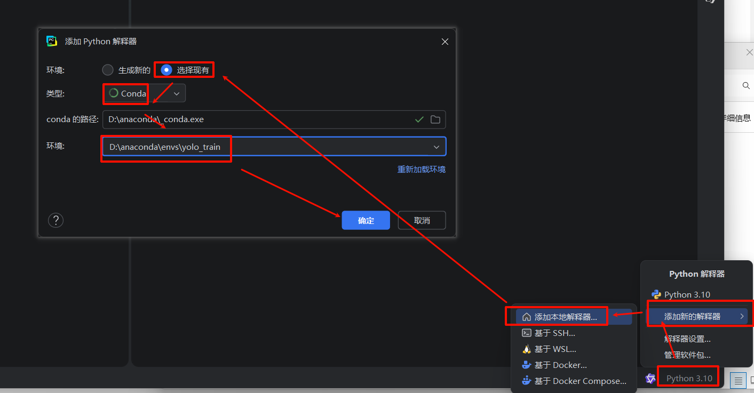Select the 选择现有 radio button

166,70
